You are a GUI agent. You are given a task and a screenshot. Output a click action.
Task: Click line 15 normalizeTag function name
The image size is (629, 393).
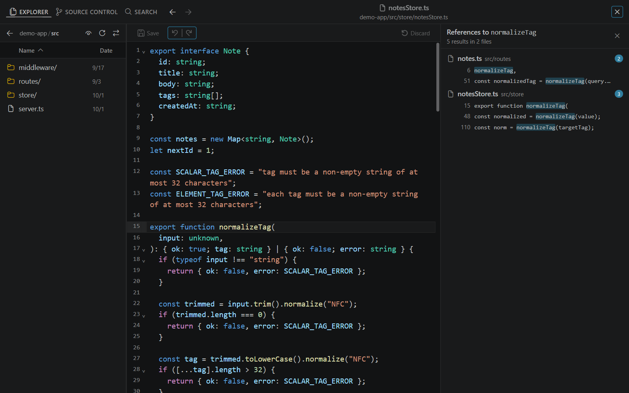tap(245, 227)
